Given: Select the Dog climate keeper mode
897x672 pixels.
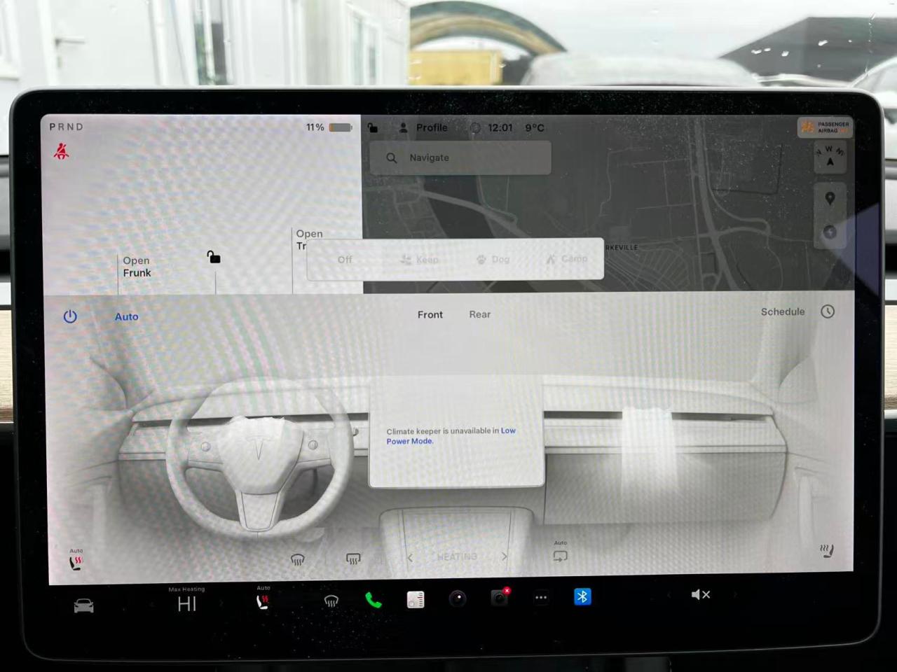Looking at the screenshot, I should (493, 259).
